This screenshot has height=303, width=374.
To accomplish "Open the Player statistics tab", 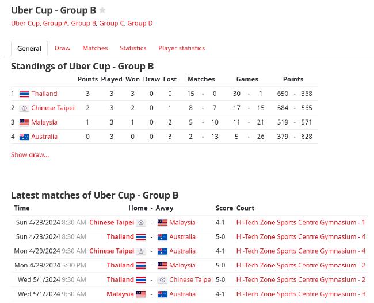I will coord(181,48).
